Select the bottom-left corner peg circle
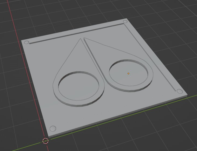 tap(53, 128)
